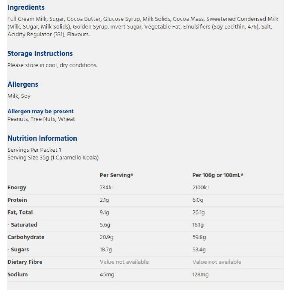Click the 'Per Serving*' column header

pyautogui.click(x=117, y=175)
